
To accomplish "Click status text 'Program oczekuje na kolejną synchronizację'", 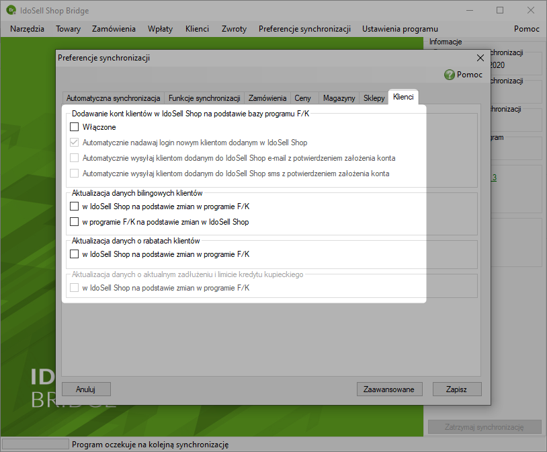I will tap(151, 445).
